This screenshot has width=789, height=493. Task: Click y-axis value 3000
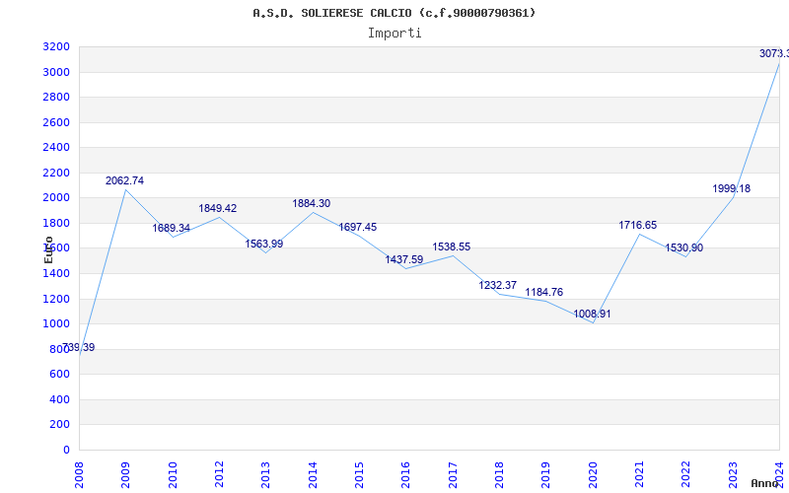(x=56, y=72)
